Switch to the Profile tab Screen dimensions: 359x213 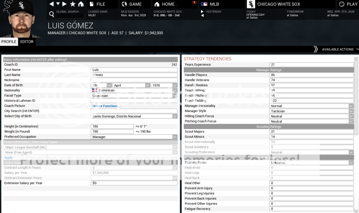point(9,42)
